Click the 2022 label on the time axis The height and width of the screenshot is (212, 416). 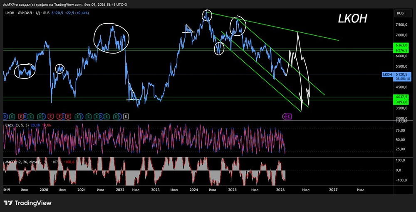(x=120, y=190)
